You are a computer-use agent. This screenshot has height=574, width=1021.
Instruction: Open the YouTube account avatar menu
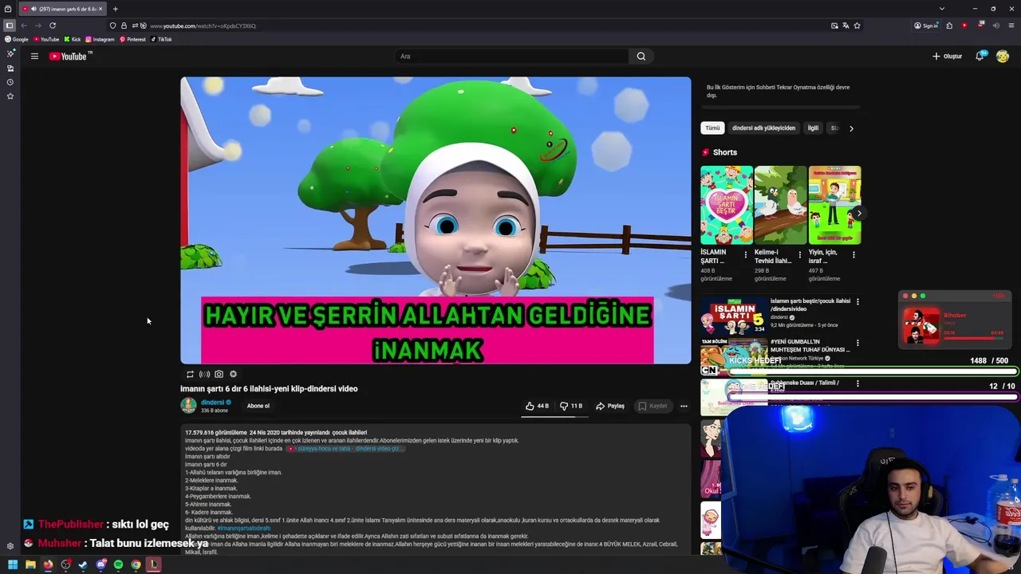tap(1003, 56)
